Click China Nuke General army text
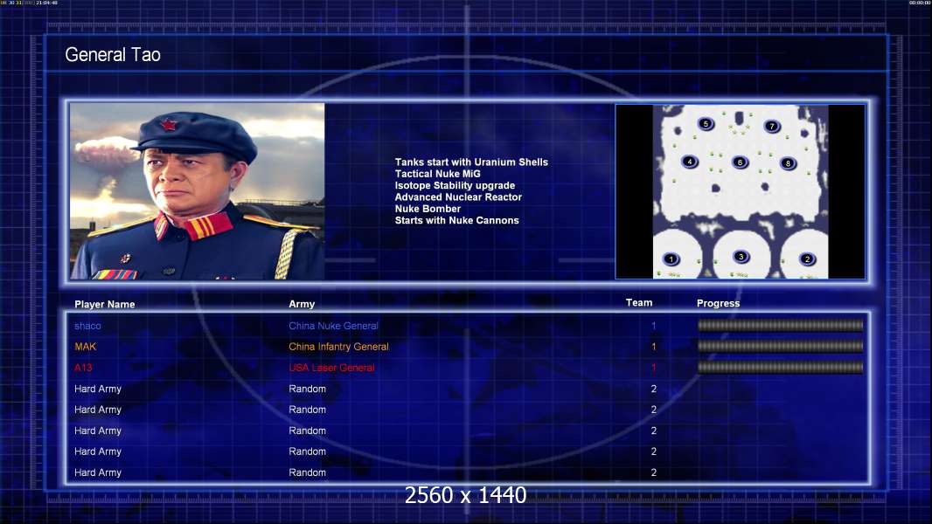This screenshot has width=932, height=524. point(333,326)
